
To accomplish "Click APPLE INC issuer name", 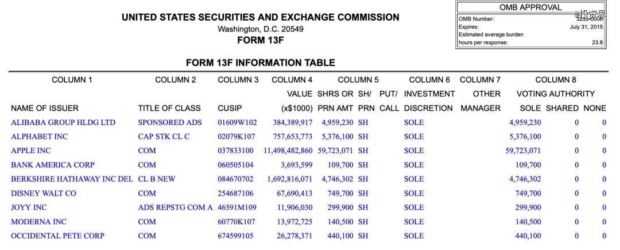I will [31, 151].
